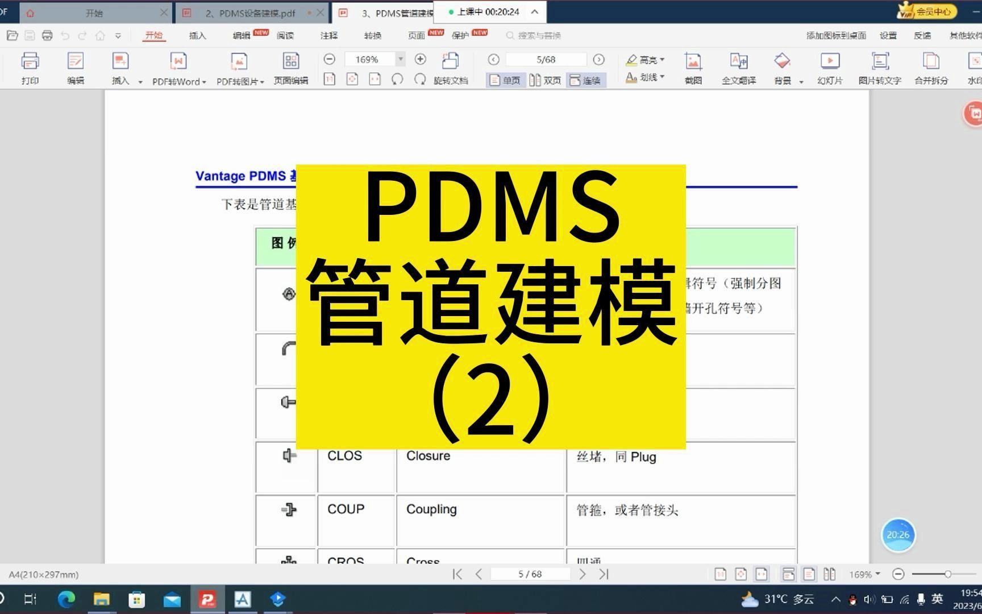982x614 pixels.
Task: Open the 编辑 edit tool
Action: [x=75, y=68]
